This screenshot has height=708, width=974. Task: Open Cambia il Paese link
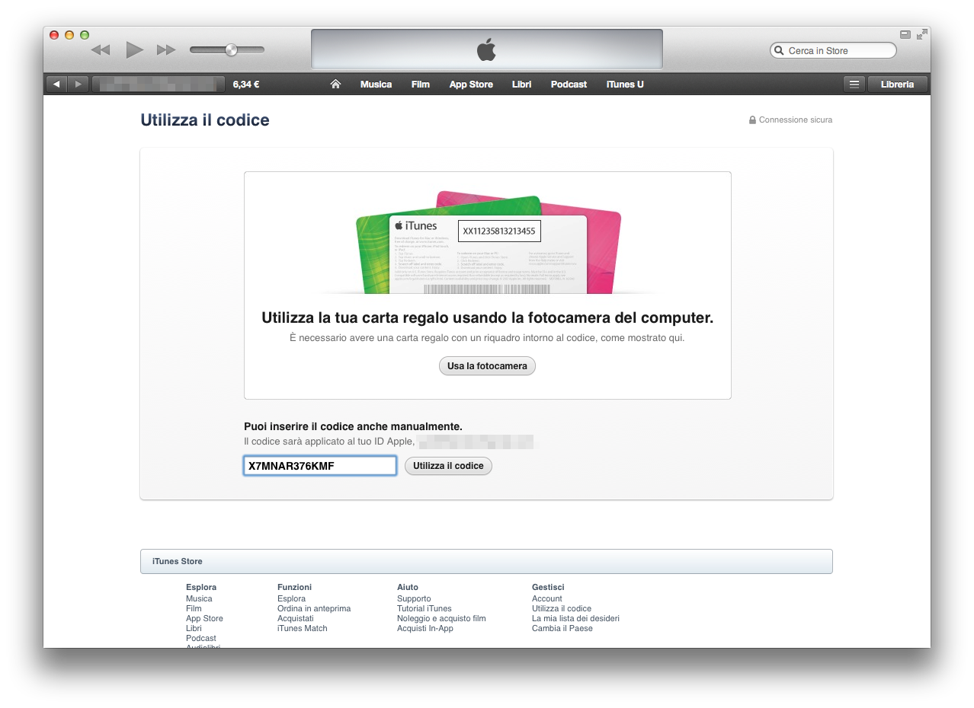562,629
